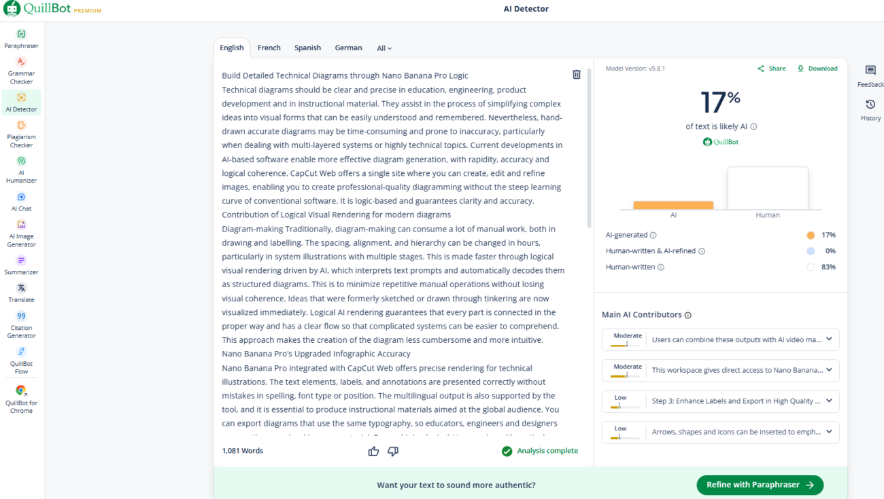
Task: Expand the 'Users can combine these outputs' contributor
Action: [x=829, y=339]
